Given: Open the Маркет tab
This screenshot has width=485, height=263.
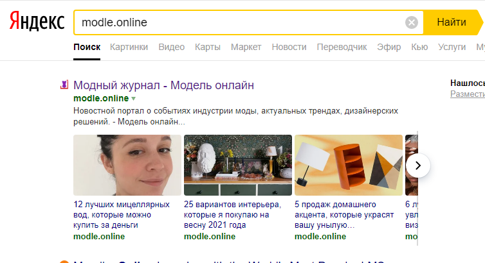Looking at the screenshot, I should [246, 47].
